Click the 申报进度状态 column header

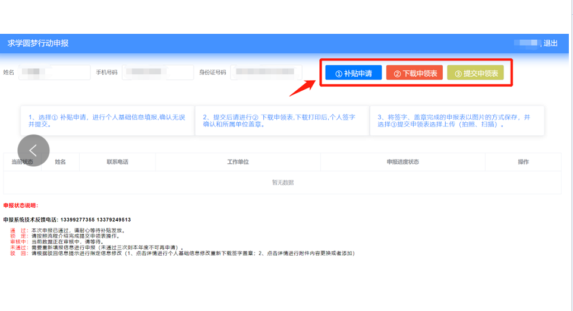402,162
